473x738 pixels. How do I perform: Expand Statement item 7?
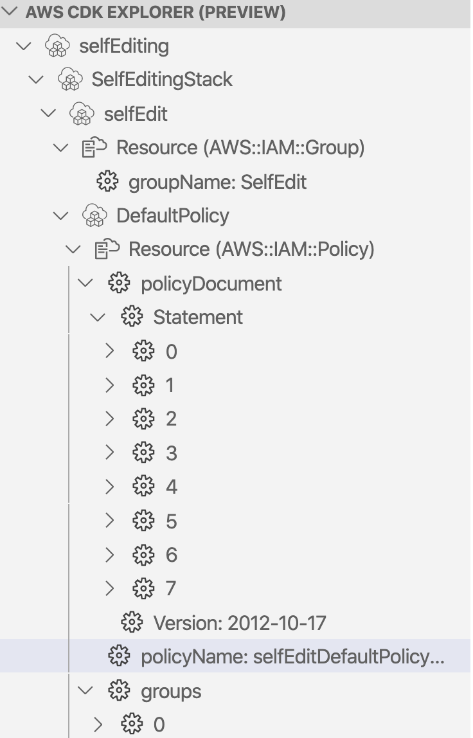coord(110,588)
